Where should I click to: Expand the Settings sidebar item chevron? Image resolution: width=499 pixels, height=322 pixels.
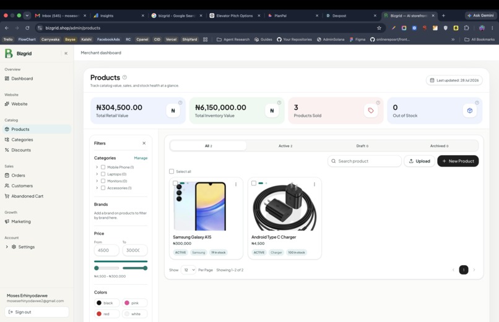click(7, 247)
